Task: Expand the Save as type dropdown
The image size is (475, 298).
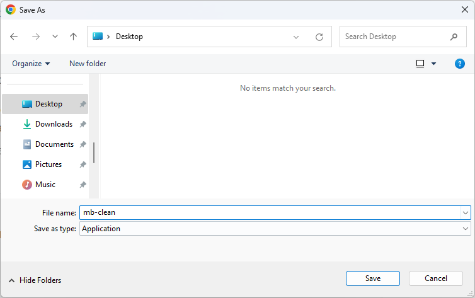Action: coord(465,229)
